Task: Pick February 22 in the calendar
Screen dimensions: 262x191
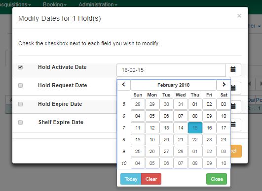Action: pyautogui.click(x=195, y=139)
